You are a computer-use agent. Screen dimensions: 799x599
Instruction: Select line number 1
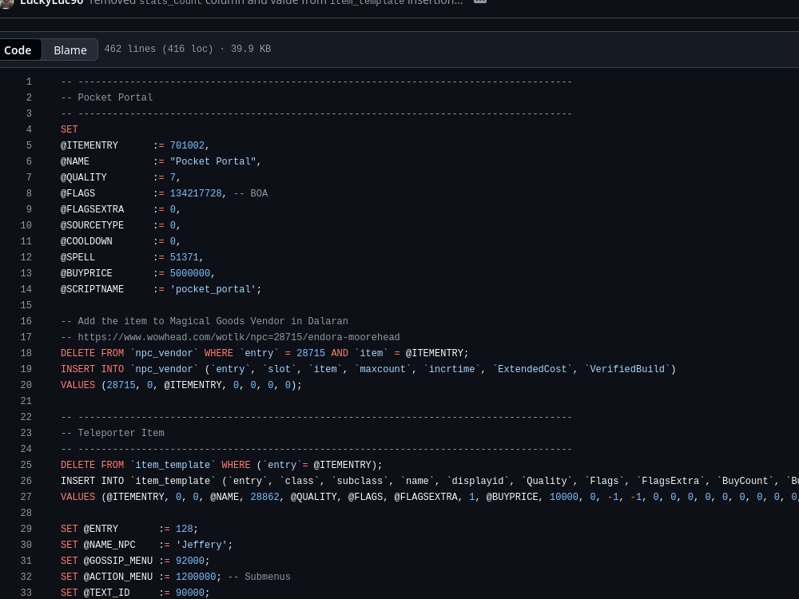click(29, 81)
